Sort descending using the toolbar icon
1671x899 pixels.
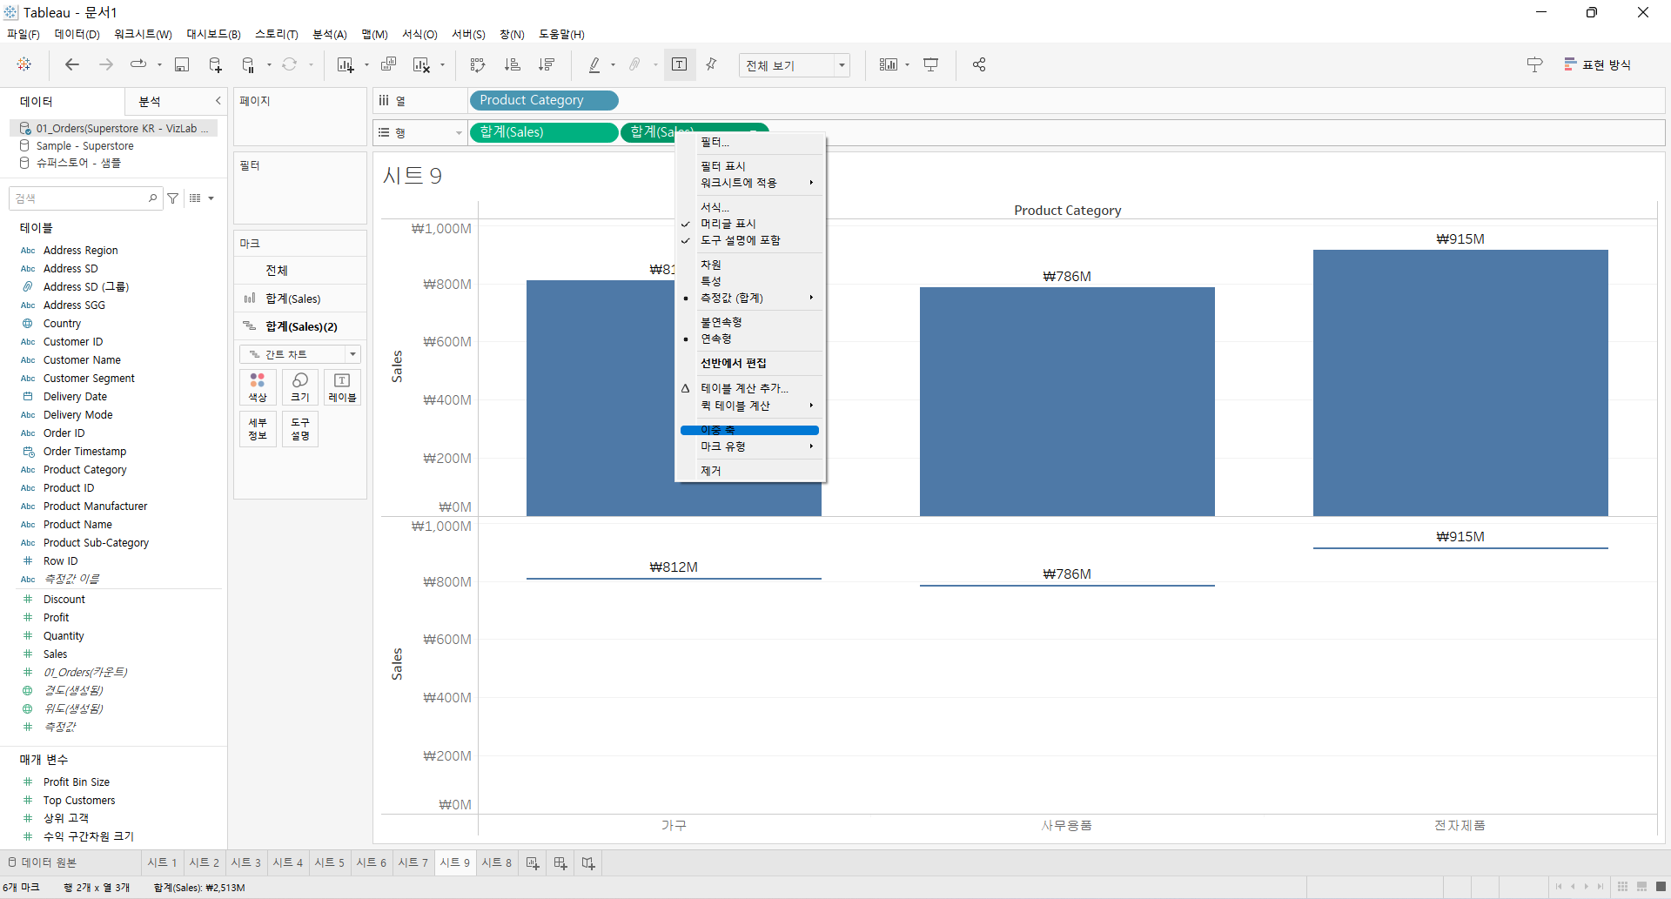pos(547,64)
